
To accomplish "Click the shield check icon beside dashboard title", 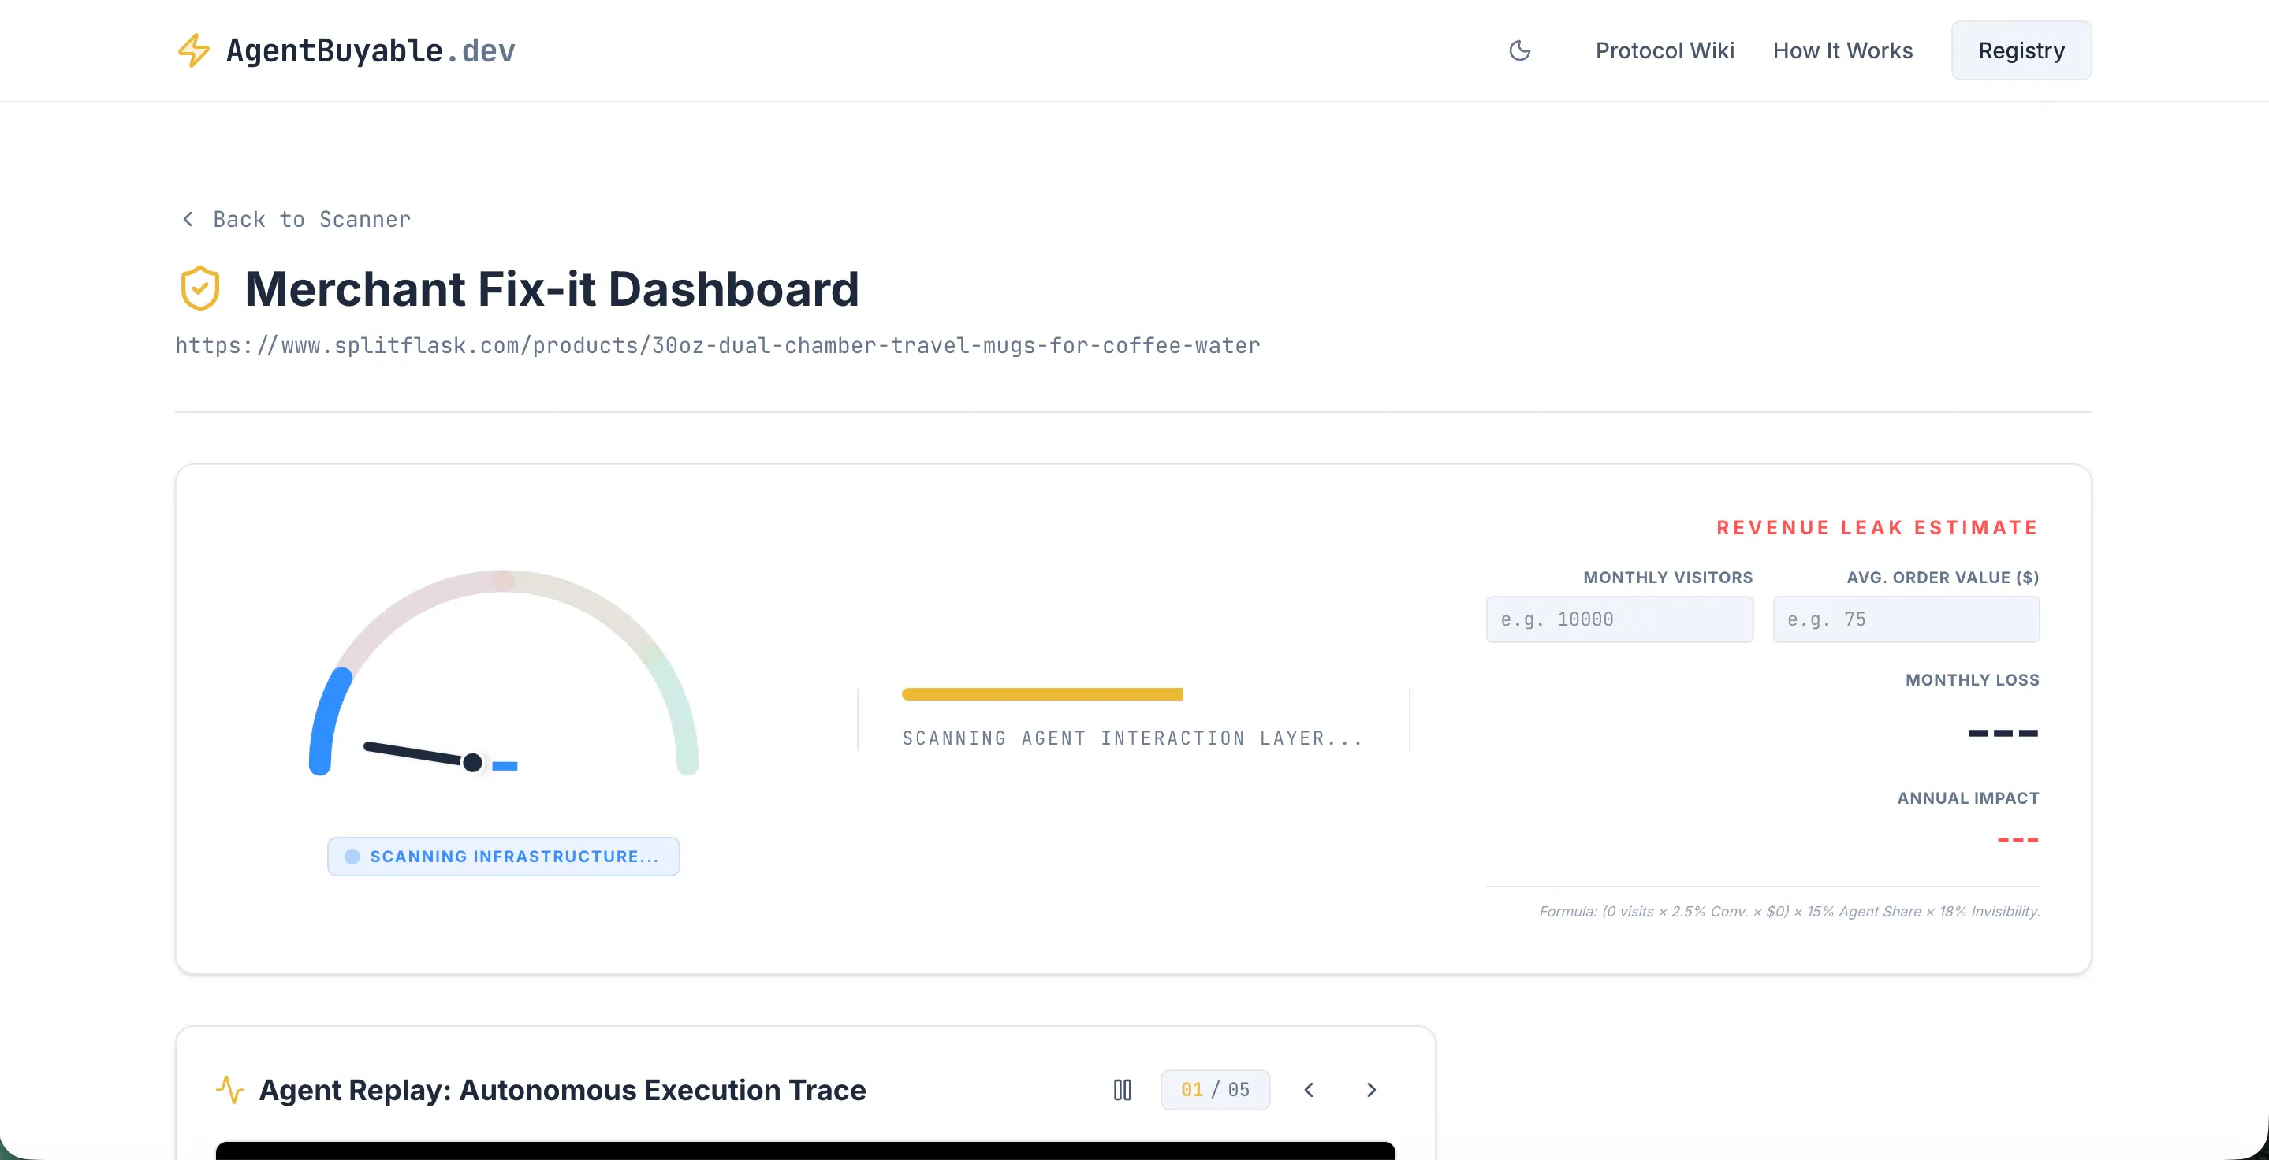I will pyautogui.click(x=200, y=288).
